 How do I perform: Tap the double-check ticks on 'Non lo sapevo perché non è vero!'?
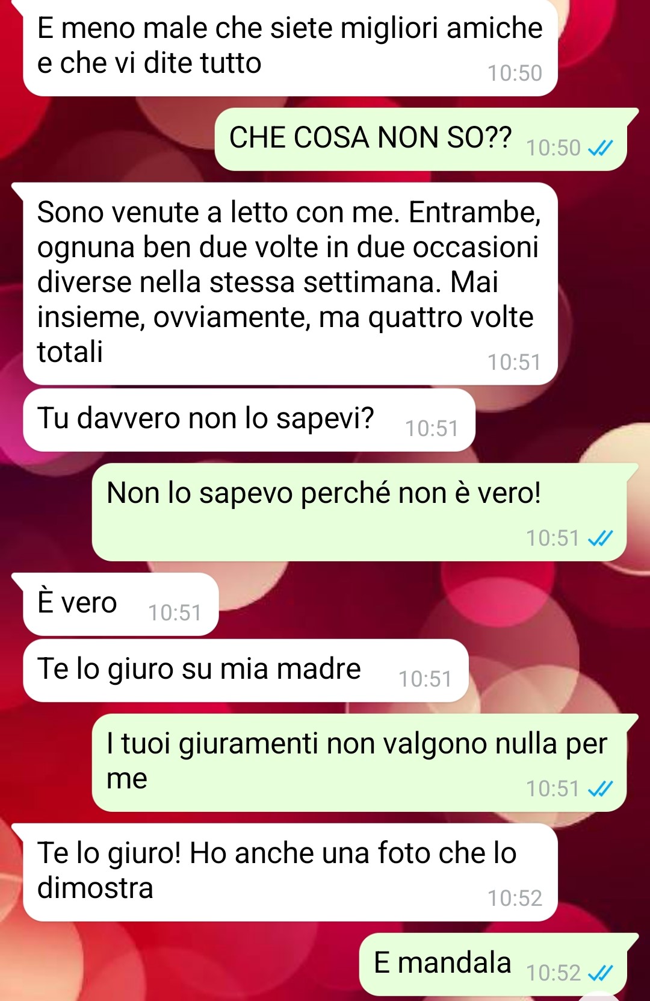point(600,538)
